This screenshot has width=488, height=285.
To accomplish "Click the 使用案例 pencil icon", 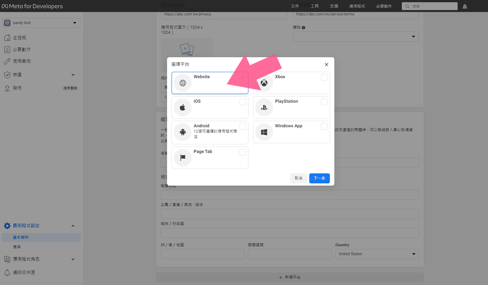I will 7,61.
